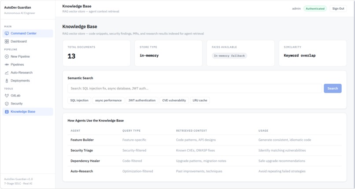Click the Security Triage agent row
The height and width of the screenshot is (189, 355).
[x=205, y=150]
